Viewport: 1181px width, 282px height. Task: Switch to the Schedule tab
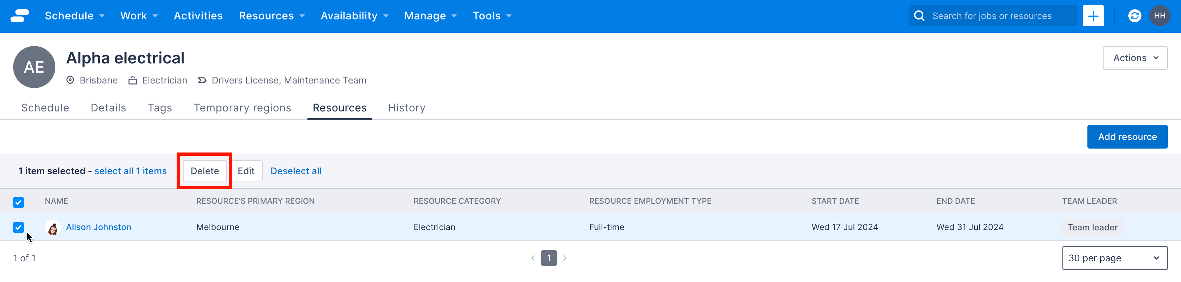(45, 108)
